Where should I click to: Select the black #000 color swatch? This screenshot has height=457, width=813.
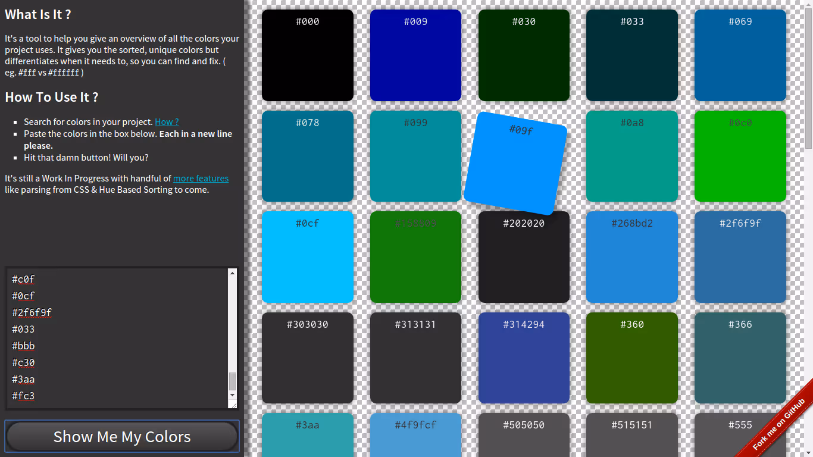[x=308, y=55]
